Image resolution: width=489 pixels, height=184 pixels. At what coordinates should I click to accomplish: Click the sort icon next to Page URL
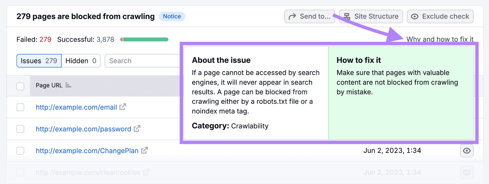(68, 86)
